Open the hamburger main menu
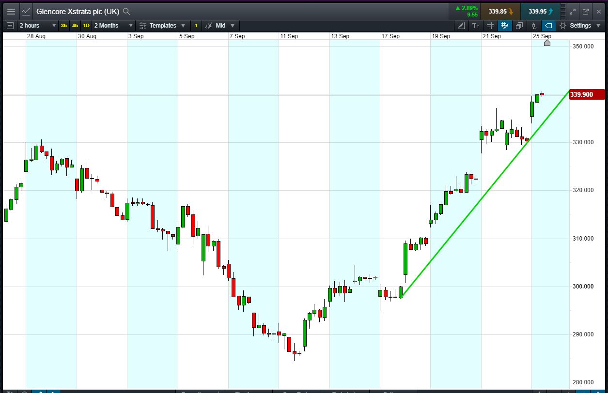The width and height of the screenshot is (608, 393). (11, 11)
